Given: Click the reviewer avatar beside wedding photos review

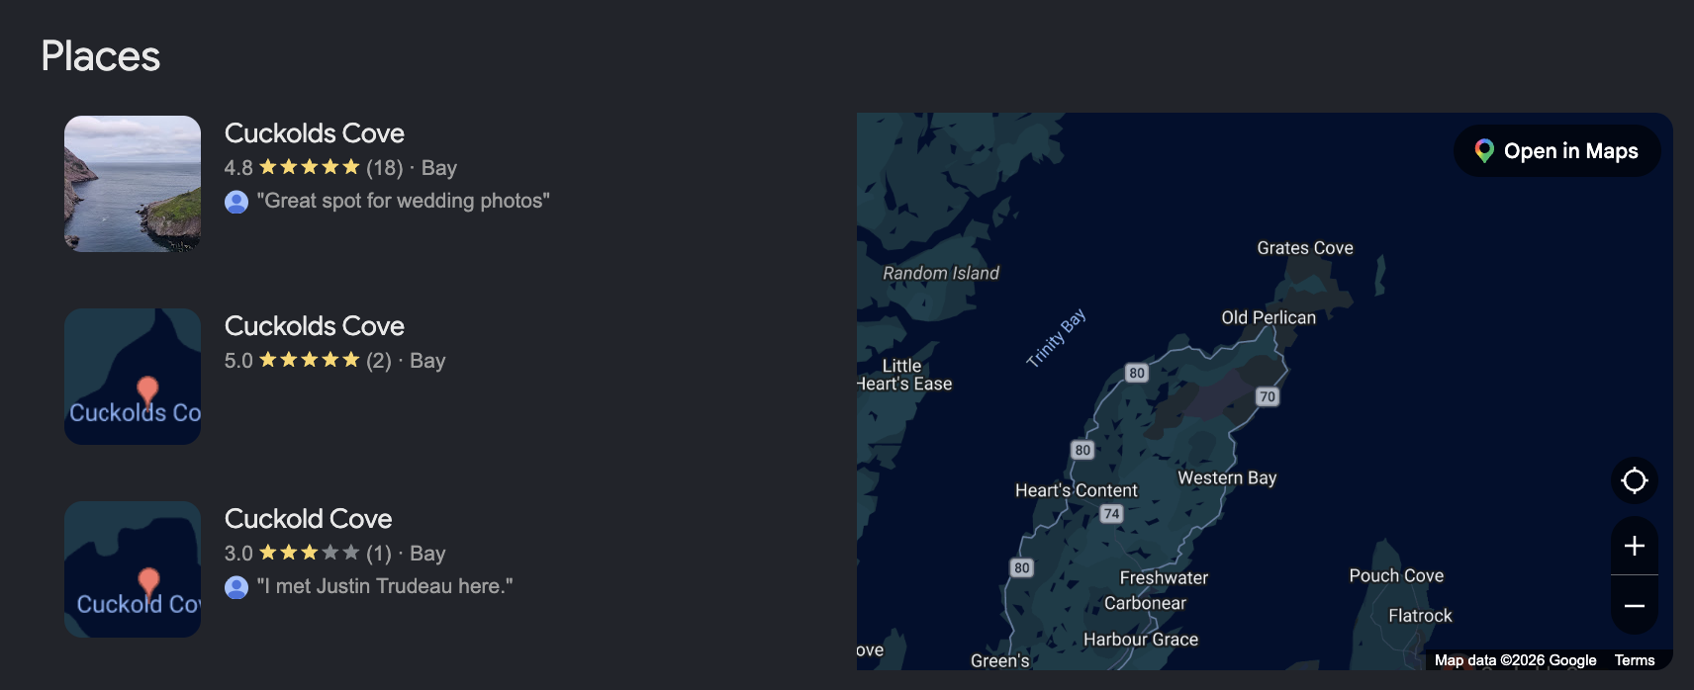Looking at the screenshot, I should pyautogui.click(x=236, y=202).
